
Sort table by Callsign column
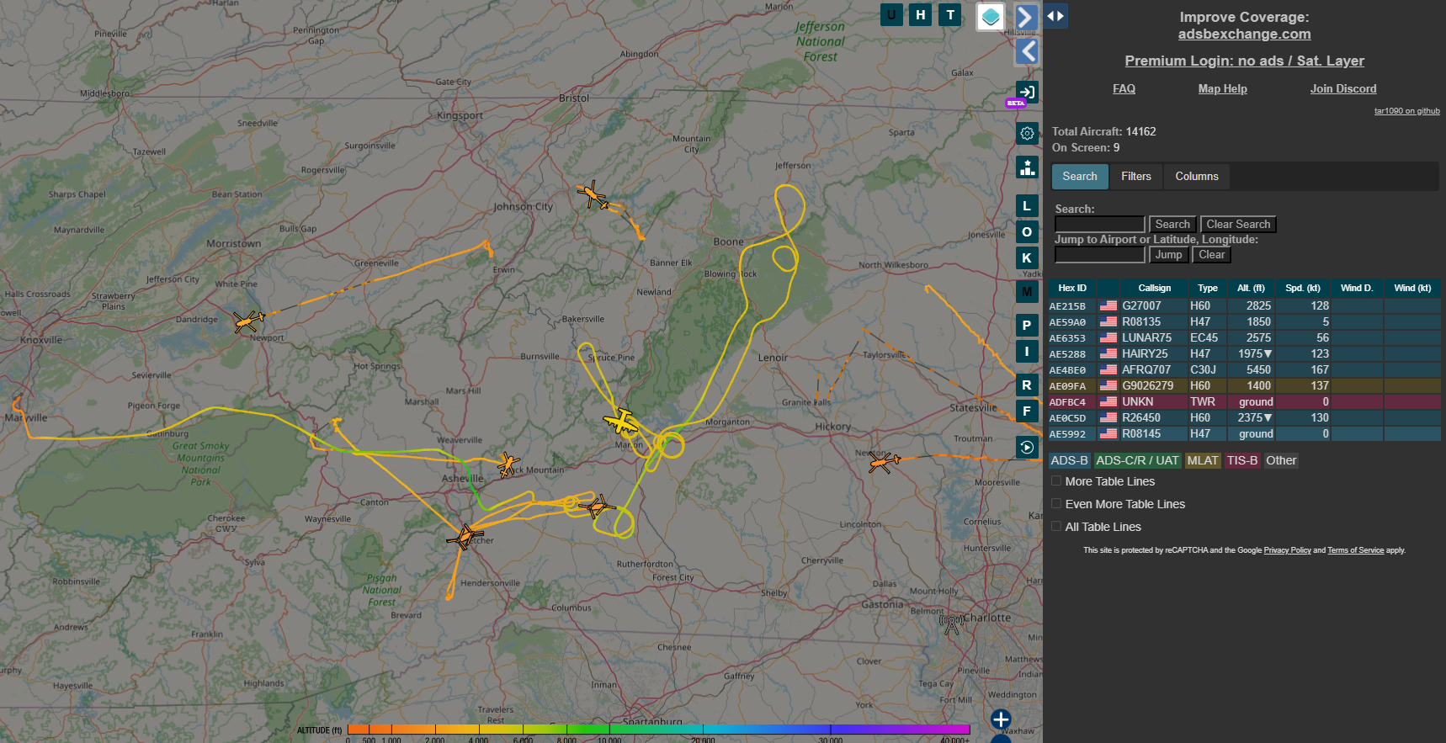pos(1154,288)
